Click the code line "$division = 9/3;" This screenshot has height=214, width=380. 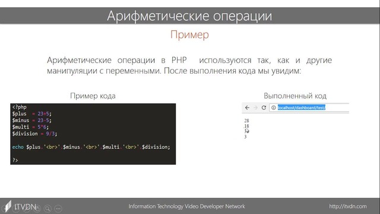pyautogui.click(x=34, y=134)
